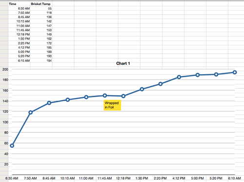Click the 140 label on the chart y-axis
The image size is (244, 182).
coord(5,101)
